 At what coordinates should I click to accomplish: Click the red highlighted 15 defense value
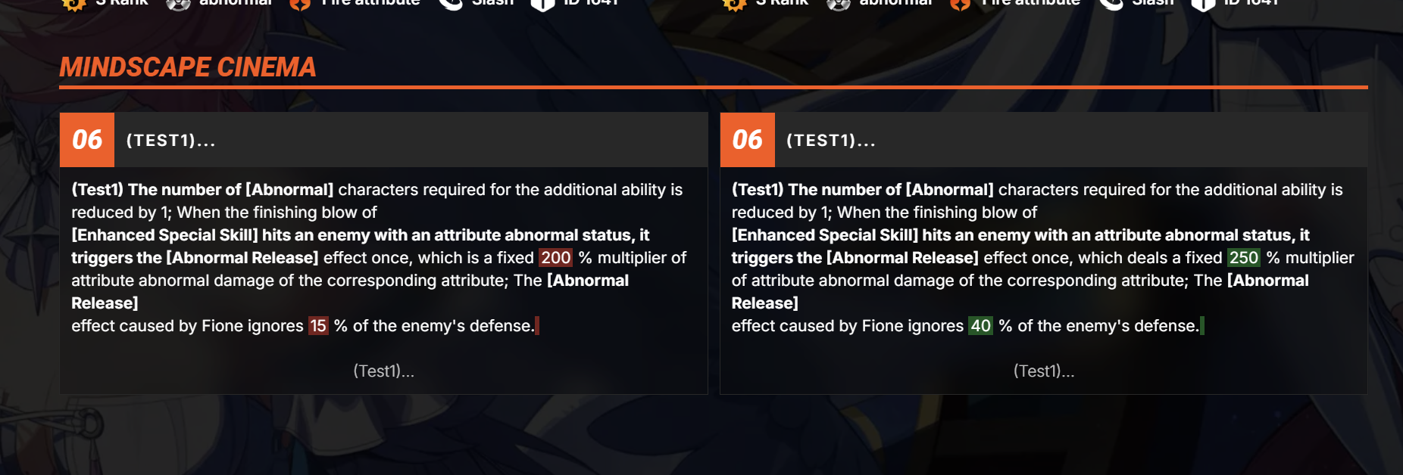point(318,326)
